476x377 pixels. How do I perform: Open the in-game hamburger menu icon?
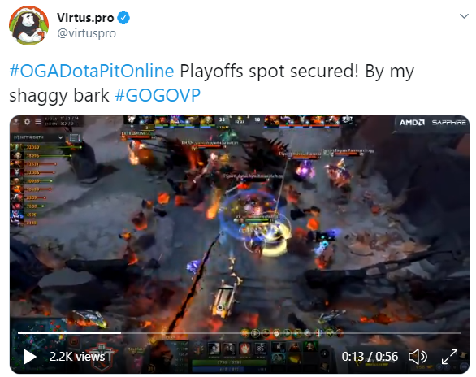[x=38, y=122]
